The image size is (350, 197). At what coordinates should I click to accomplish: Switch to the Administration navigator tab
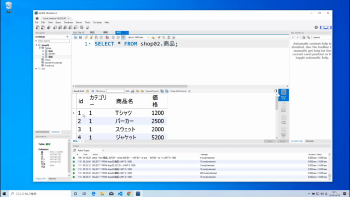42,132
